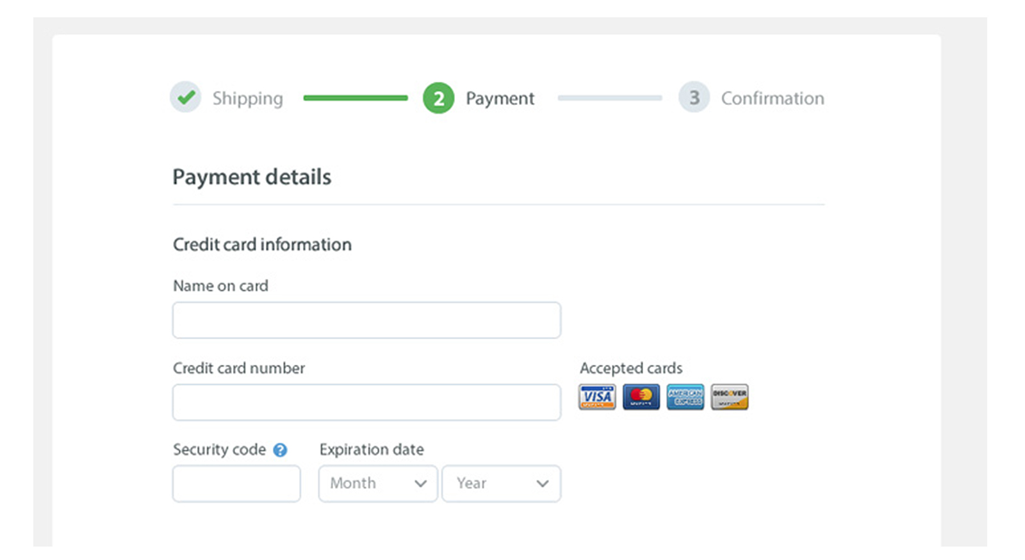Go back to the Shipping step label
The image size is (1025, 560).
coord(247,99)
